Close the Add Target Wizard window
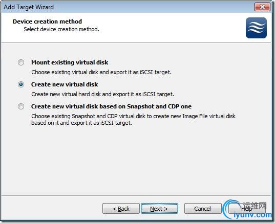 262,7
